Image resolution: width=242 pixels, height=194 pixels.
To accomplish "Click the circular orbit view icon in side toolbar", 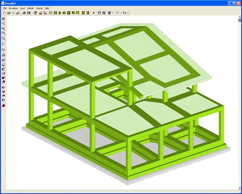I will (3, 50).
